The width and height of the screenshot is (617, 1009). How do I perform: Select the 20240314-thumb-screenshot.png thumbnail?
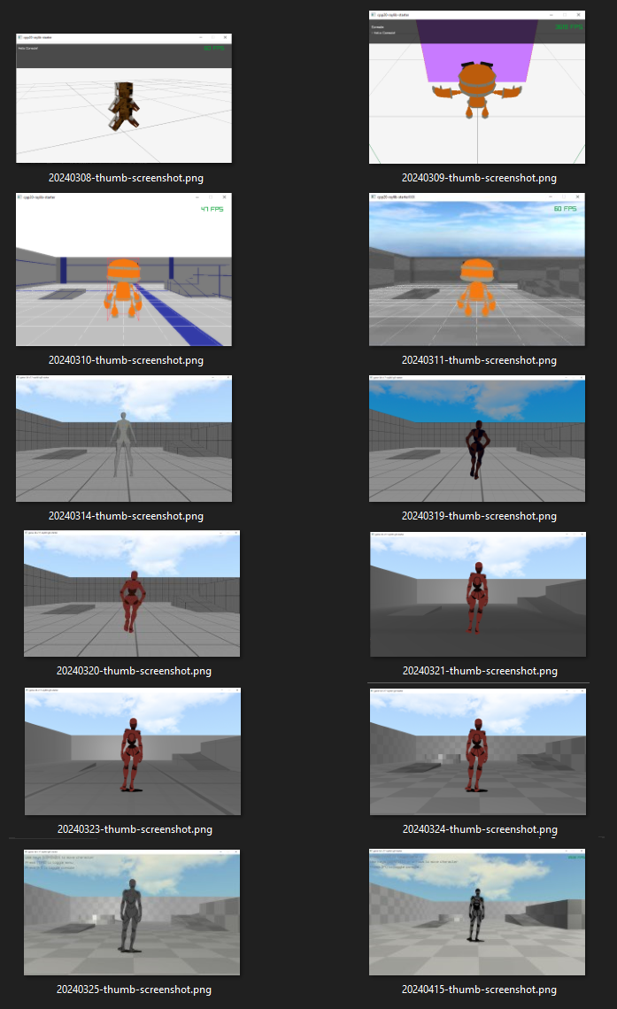[124, 438]
